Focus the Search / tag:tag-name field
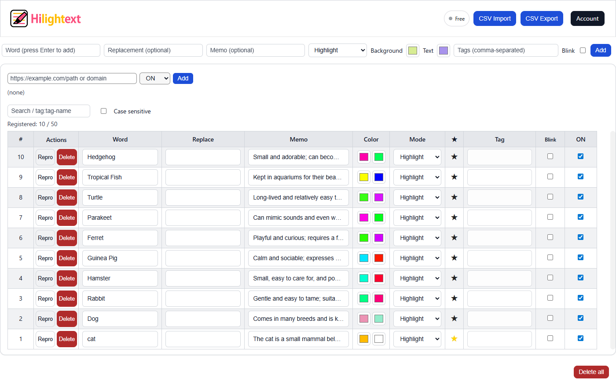Screen dimensions: 616x385 coord(49,111)
